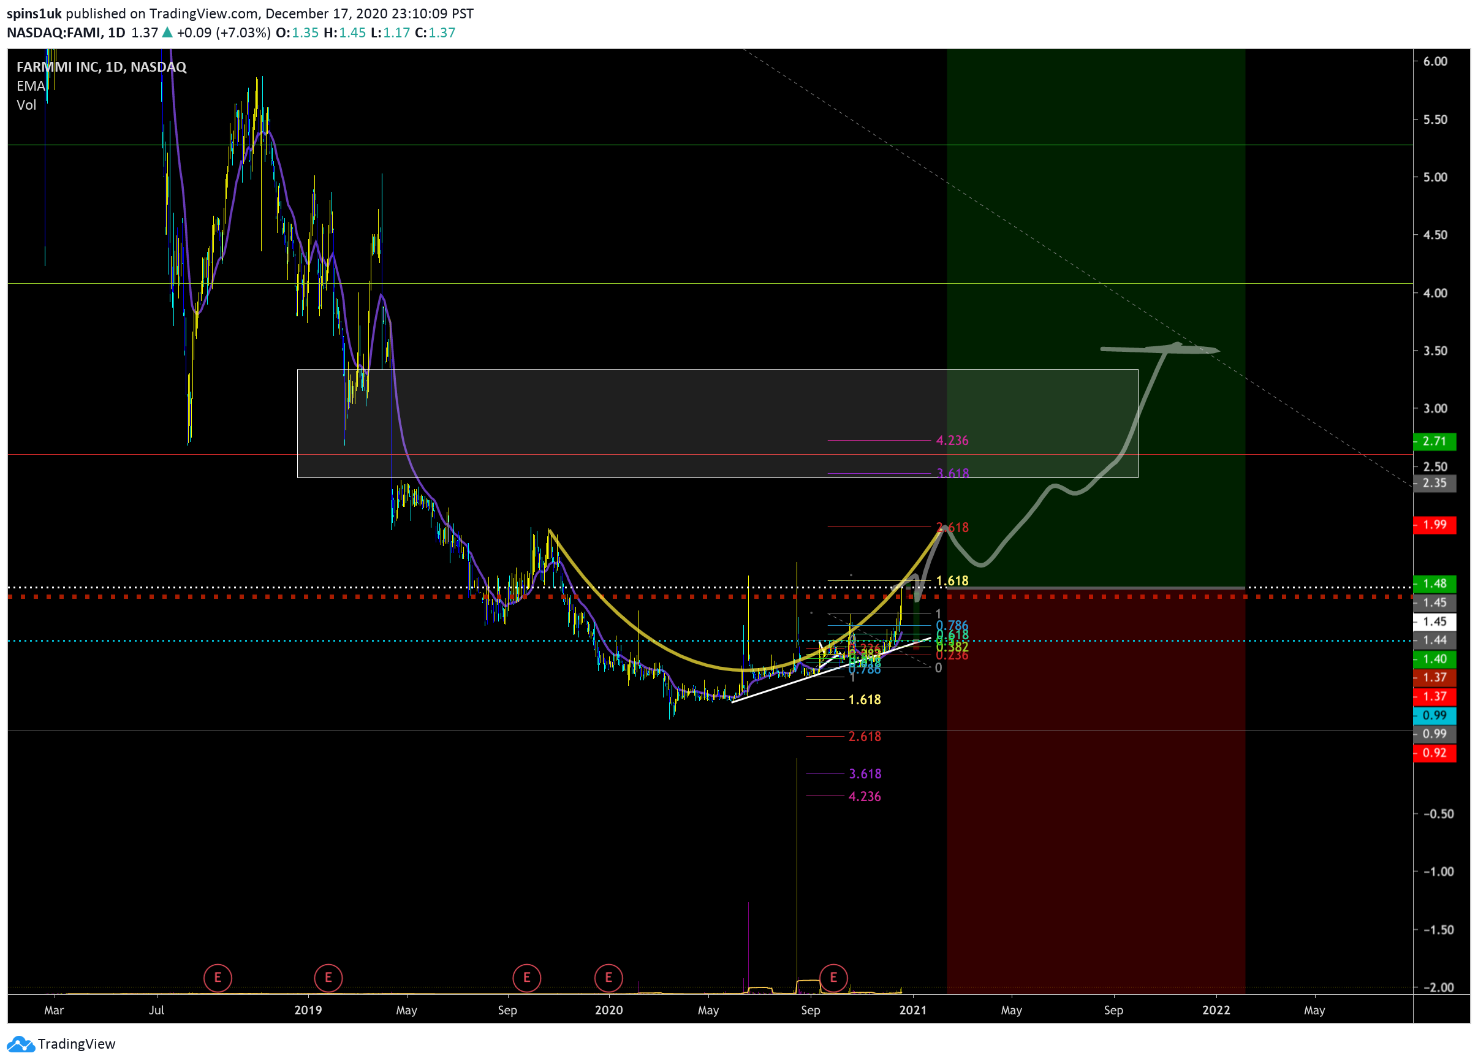Click the +0.09 (+7.03%) change value
The image size is (1478, 1064).
tap(224, 32)
